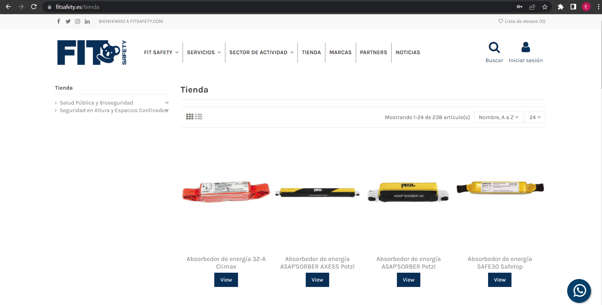Switch to grid view layout
Image resolution: width=602 pixels, height=305 pixels.
pos(190,117)
